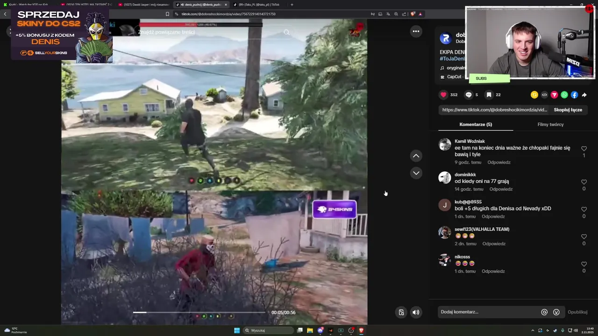The width and height of the screenshot is (598, 336).
Task: Switch to Filmy twórcy tab
Action: pos(550,125)
